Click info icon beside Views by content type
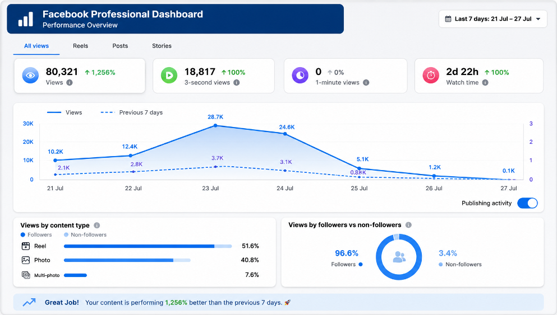557x315 pixels. [x=96, y=225]
